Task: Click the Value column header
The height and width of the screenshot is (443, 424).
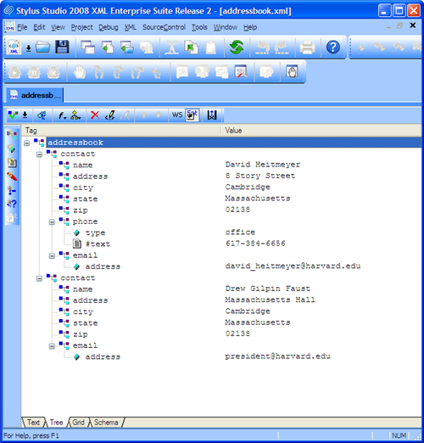Action: (x=321, y=131)
